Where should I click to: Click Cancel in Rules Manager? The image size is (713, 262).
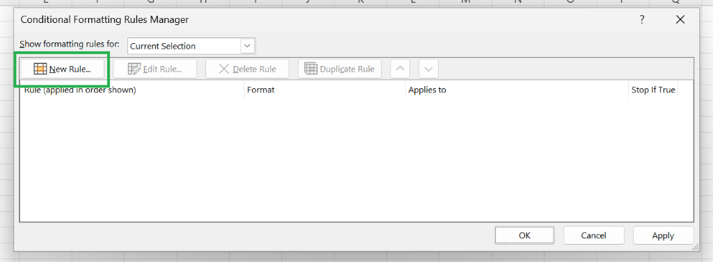click(593, 235)
